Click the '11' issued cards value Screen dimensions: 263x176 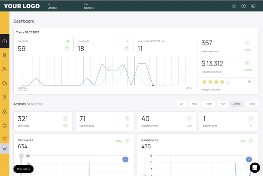(140, 49)
